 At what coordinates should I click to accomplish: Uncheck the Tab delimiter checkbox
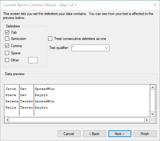pyautogui.click(x=7, y=32)
